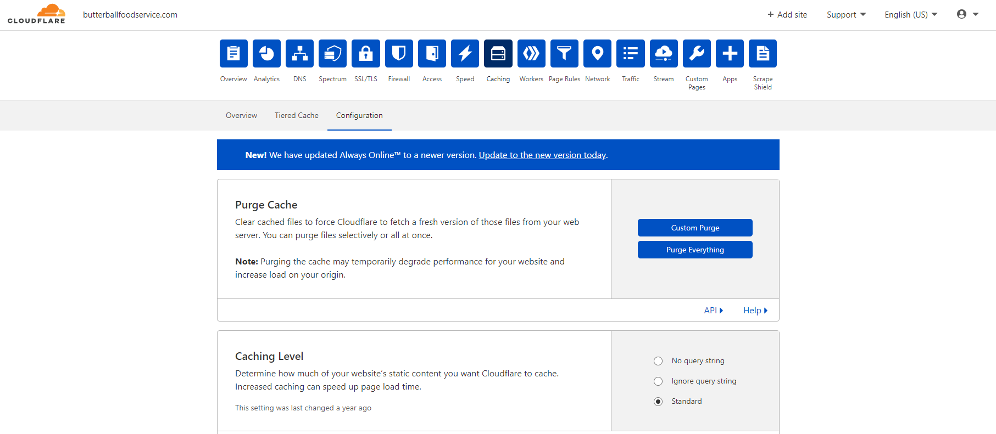The width and height of the screenshot is (996, 434).
Task: Go to SSL/TLS lock icon
Action: pyautogui.click(x=366, y=54)
